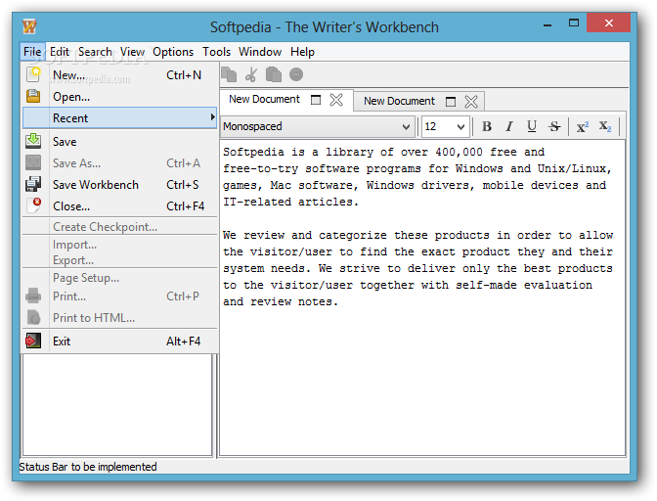Click the round gray icon in the toolbar

coord(296,74)
